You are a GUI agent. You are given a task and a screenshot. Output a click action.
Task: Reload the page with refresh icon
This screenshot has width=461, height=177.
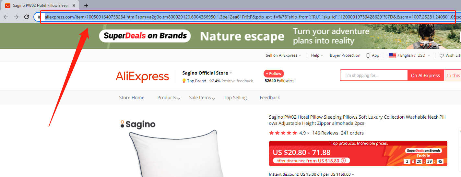click(27, 17)
